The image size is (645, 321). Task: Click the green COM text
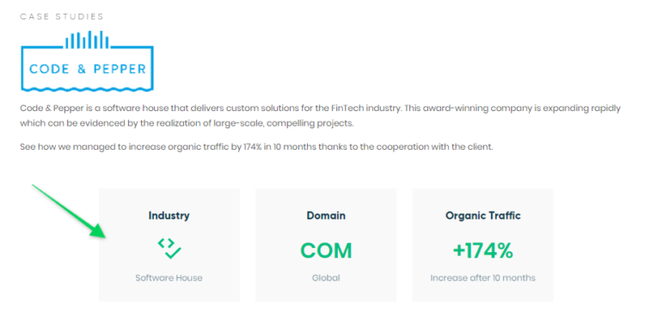326,250
